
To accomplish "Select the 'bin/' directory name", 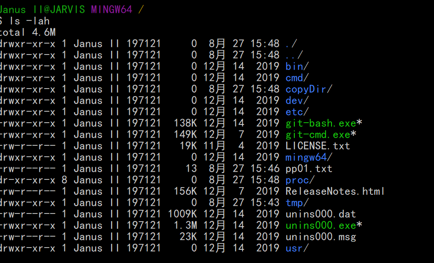I will tap(297, 66).
